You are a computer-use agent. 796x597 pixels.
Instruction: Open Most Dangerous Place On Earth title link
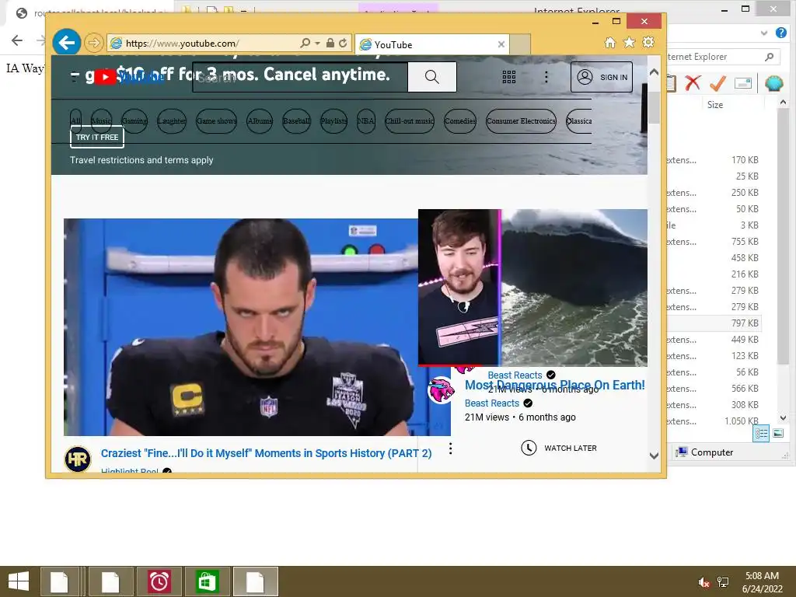pos(555,386)
